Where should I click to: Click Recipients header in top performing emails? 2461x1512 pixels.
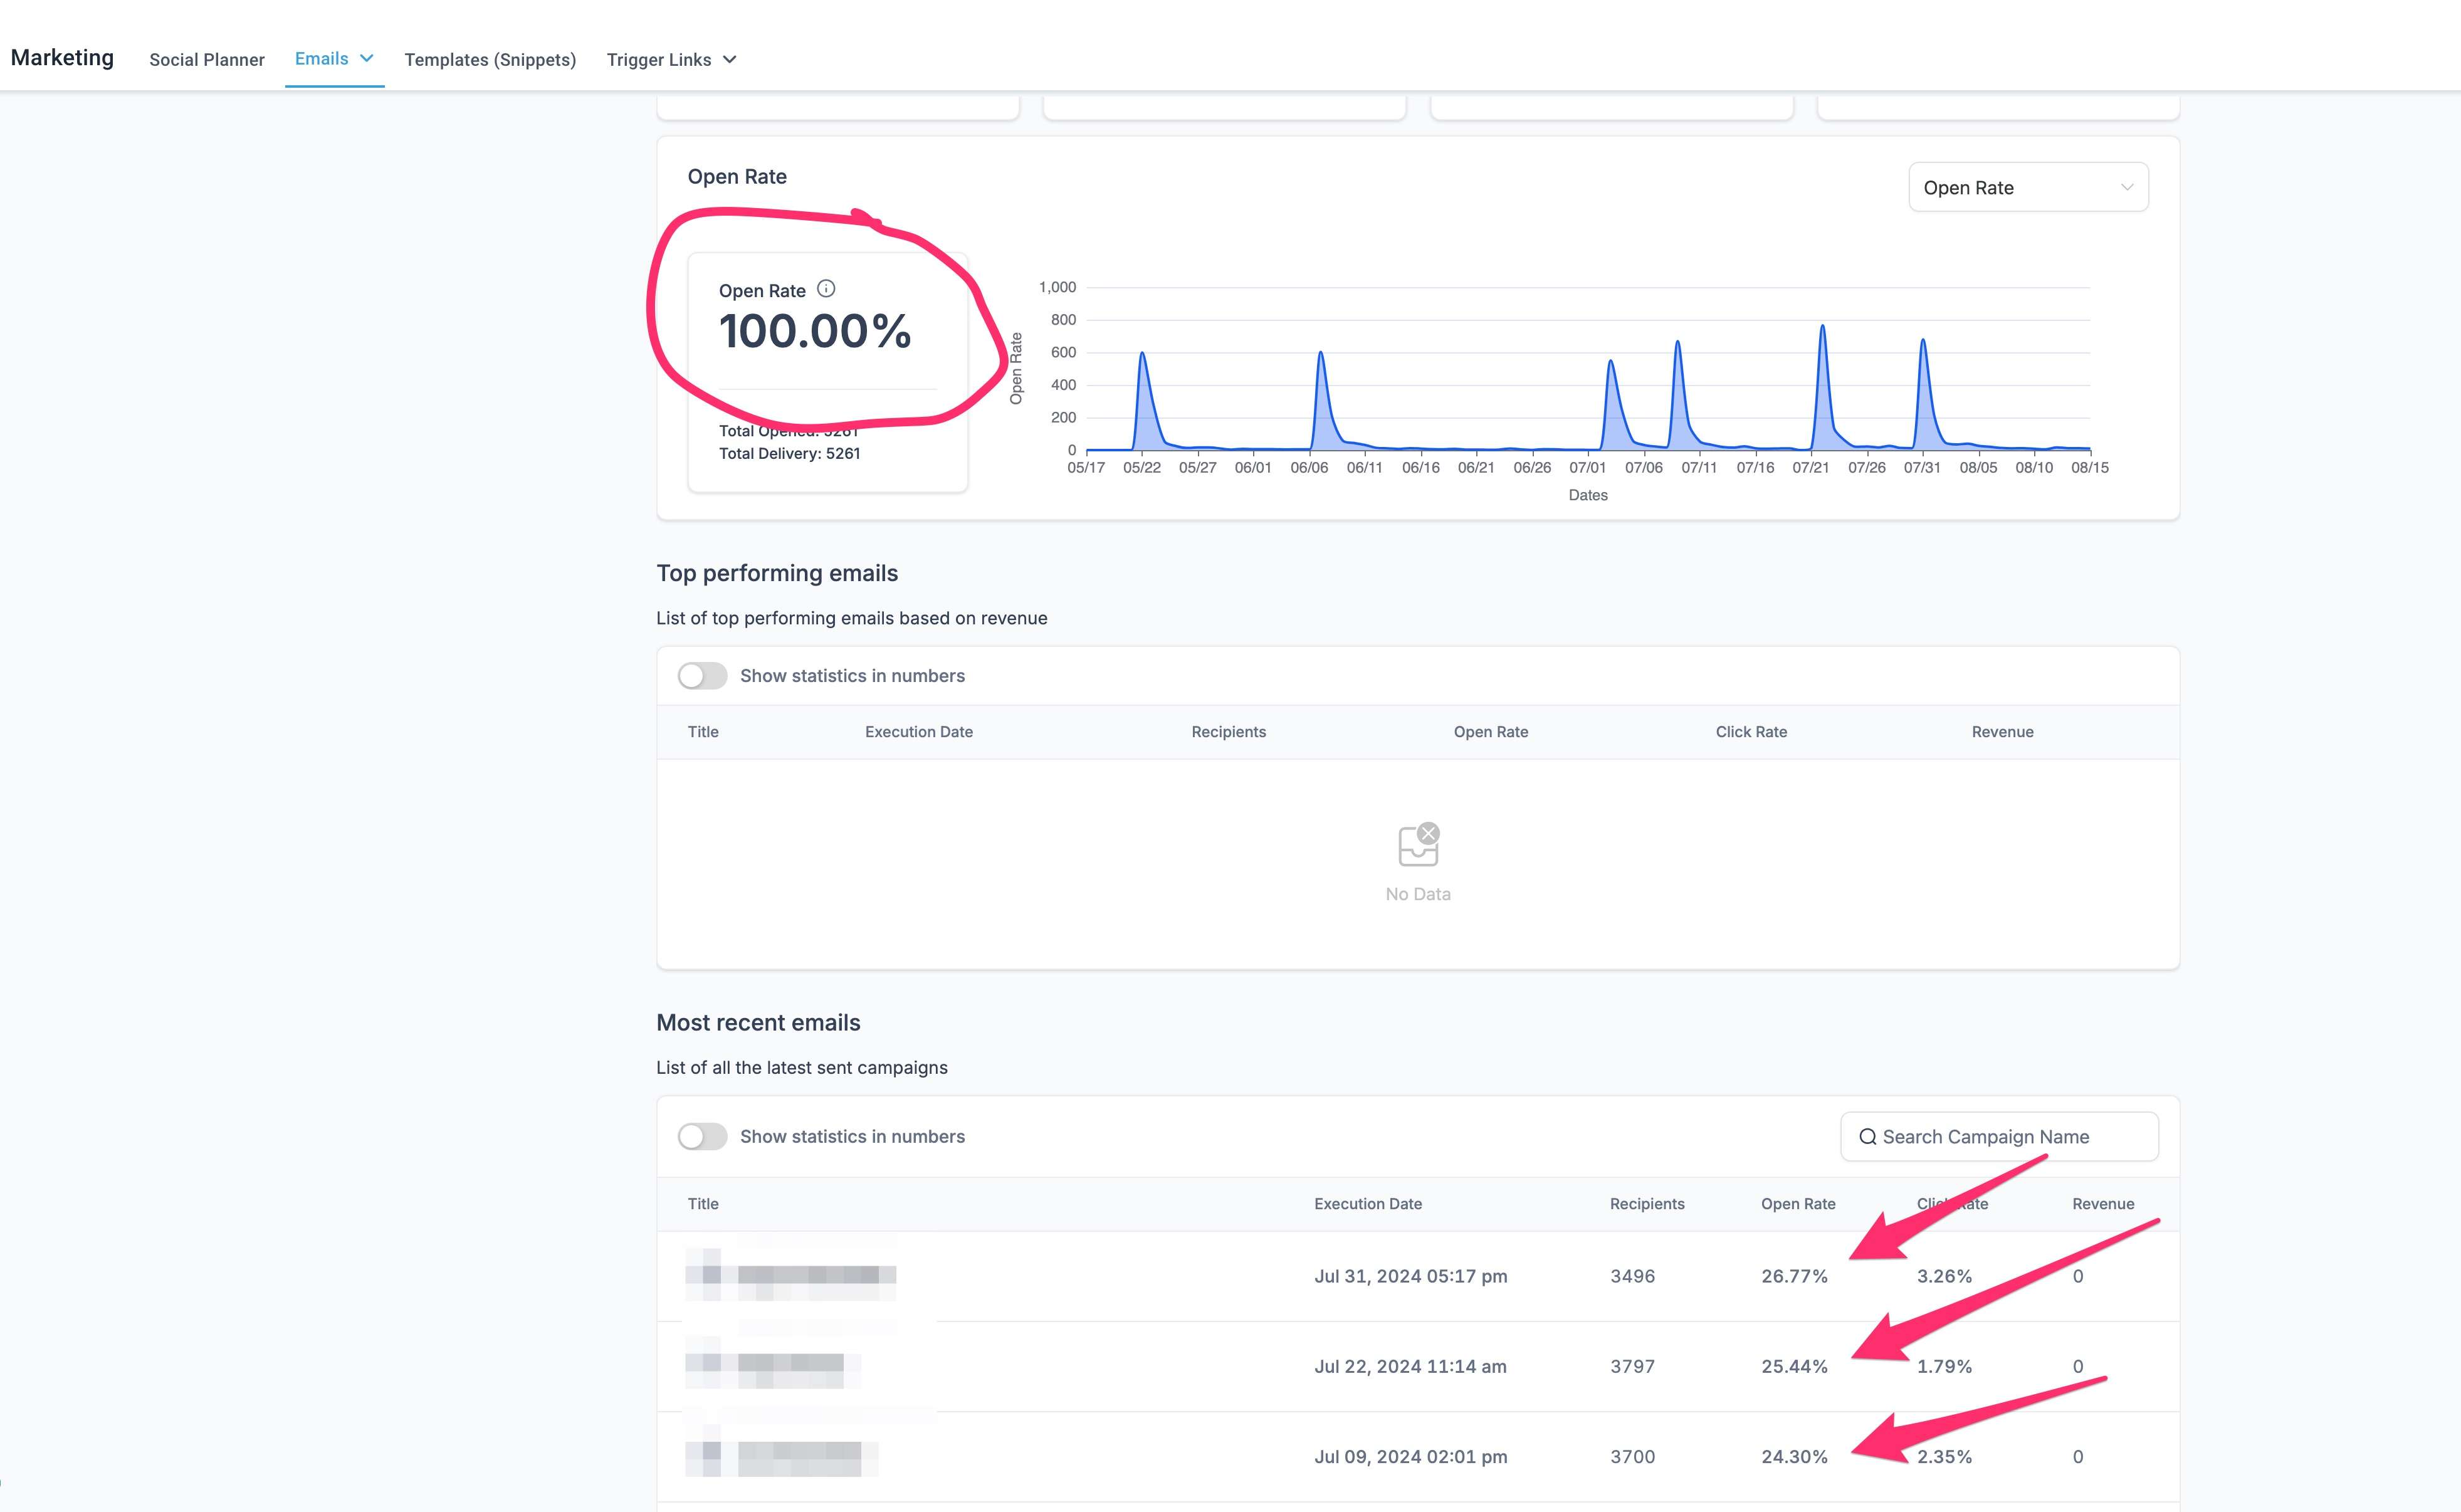click(x=1229, y=732)
